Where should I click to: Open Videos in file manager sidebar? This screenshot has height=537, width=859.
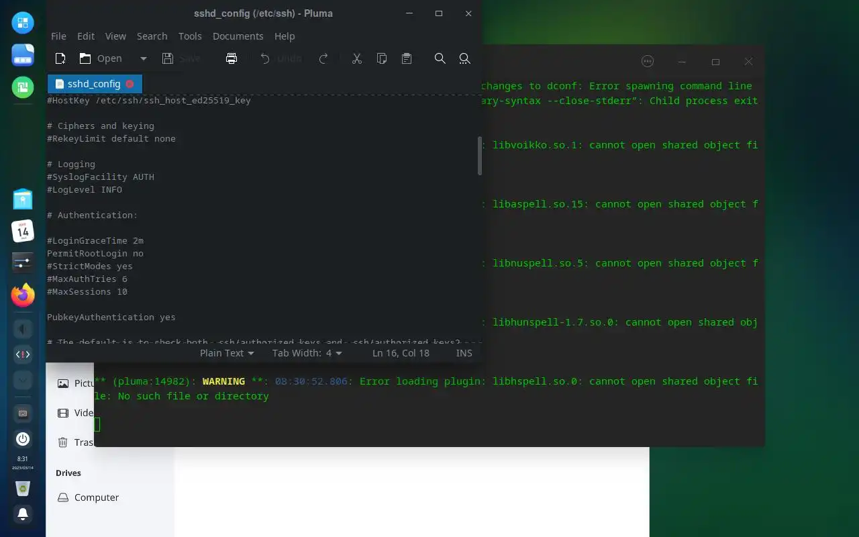(75, 413)
